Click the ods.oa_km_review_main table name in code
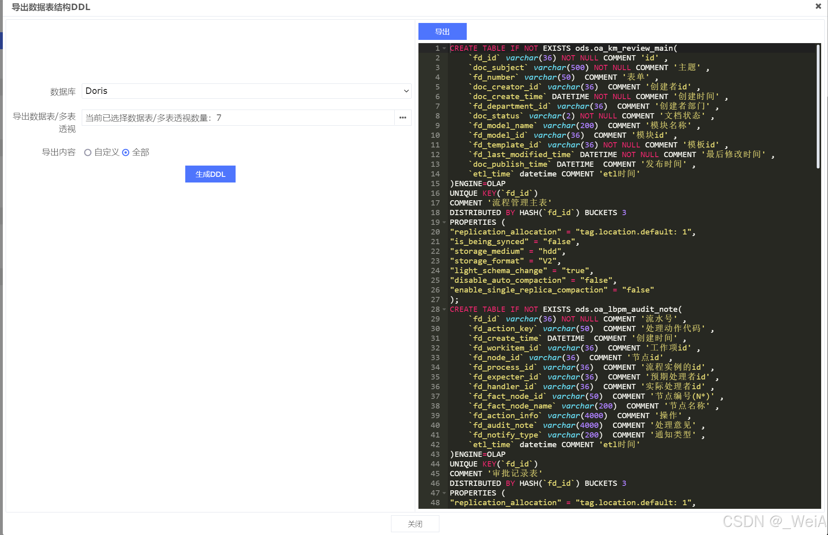Screen dimensions: 828x535 coord(624,48)
